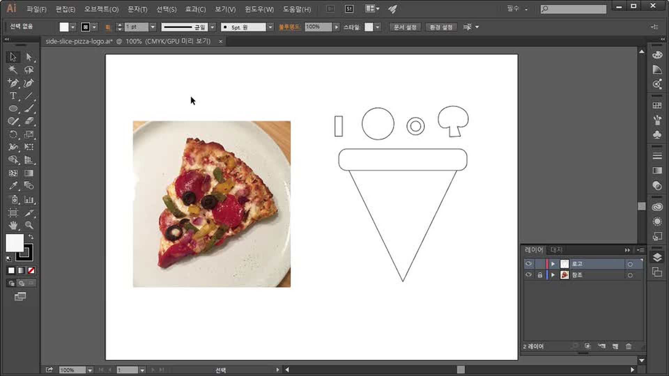Select the Magic Wand tool
Screen dimensions: 669x376
click(x=13, y=70)
